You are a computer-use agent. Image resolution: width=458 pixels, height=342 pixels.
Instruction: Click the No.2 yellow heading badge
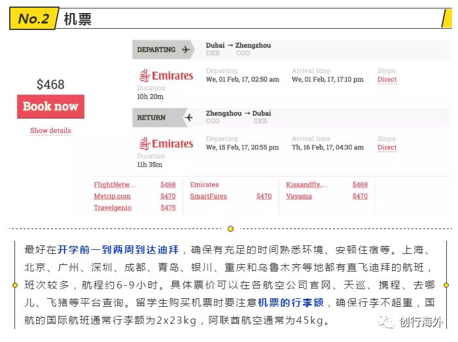coord(33,19)
